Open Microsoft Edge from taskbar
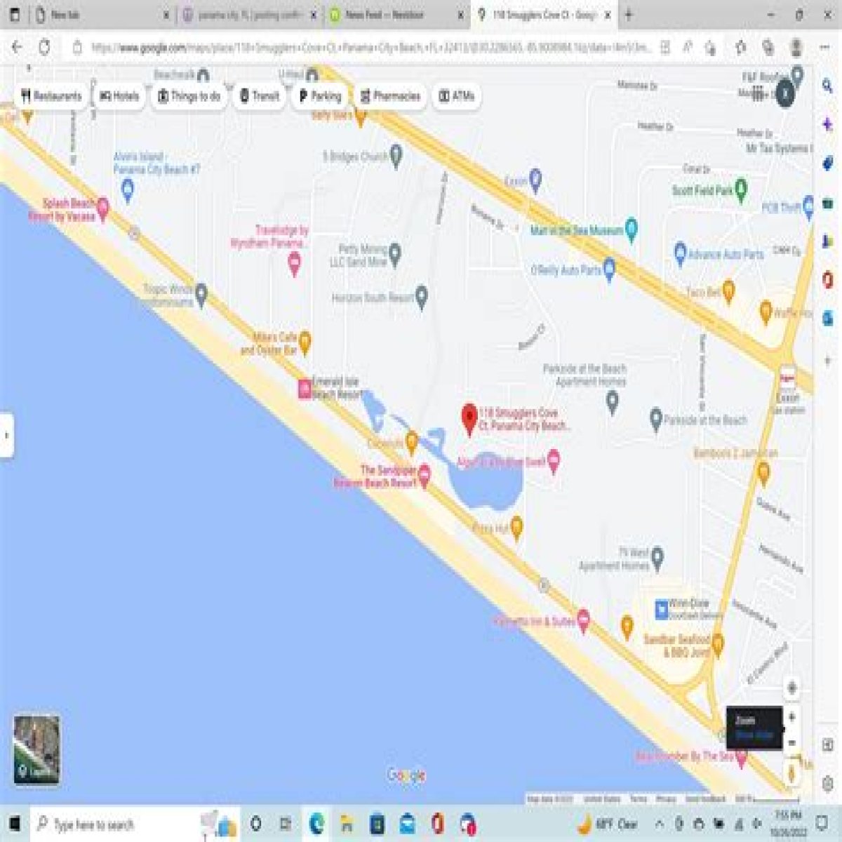The height and width of the screenshot is (842, 842). 316,824
